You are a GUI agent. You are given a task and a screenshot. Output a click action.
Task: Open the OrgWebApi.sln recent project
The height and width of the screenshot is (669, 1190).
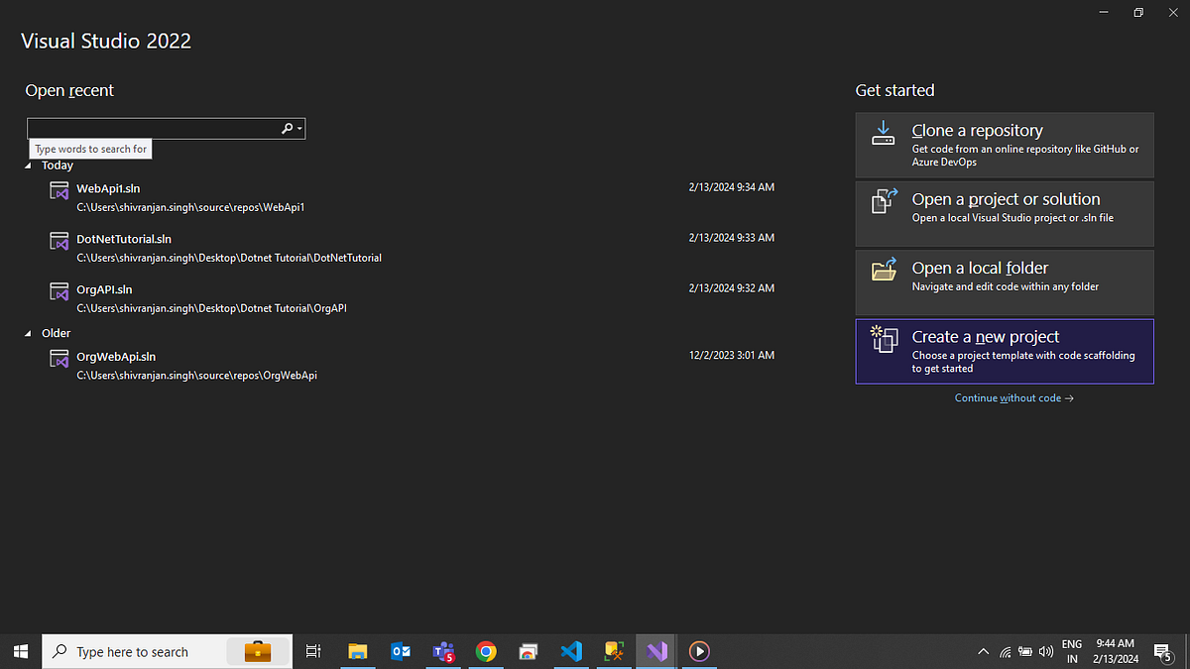coord(116,356)
